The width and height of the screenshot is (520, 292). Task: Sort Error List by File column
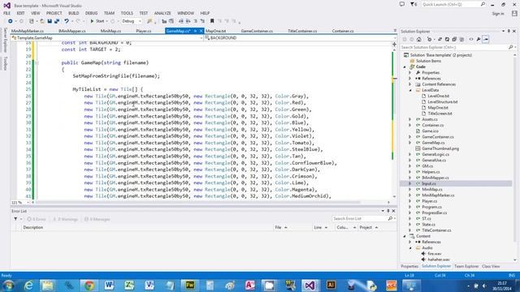pos(278,227)
